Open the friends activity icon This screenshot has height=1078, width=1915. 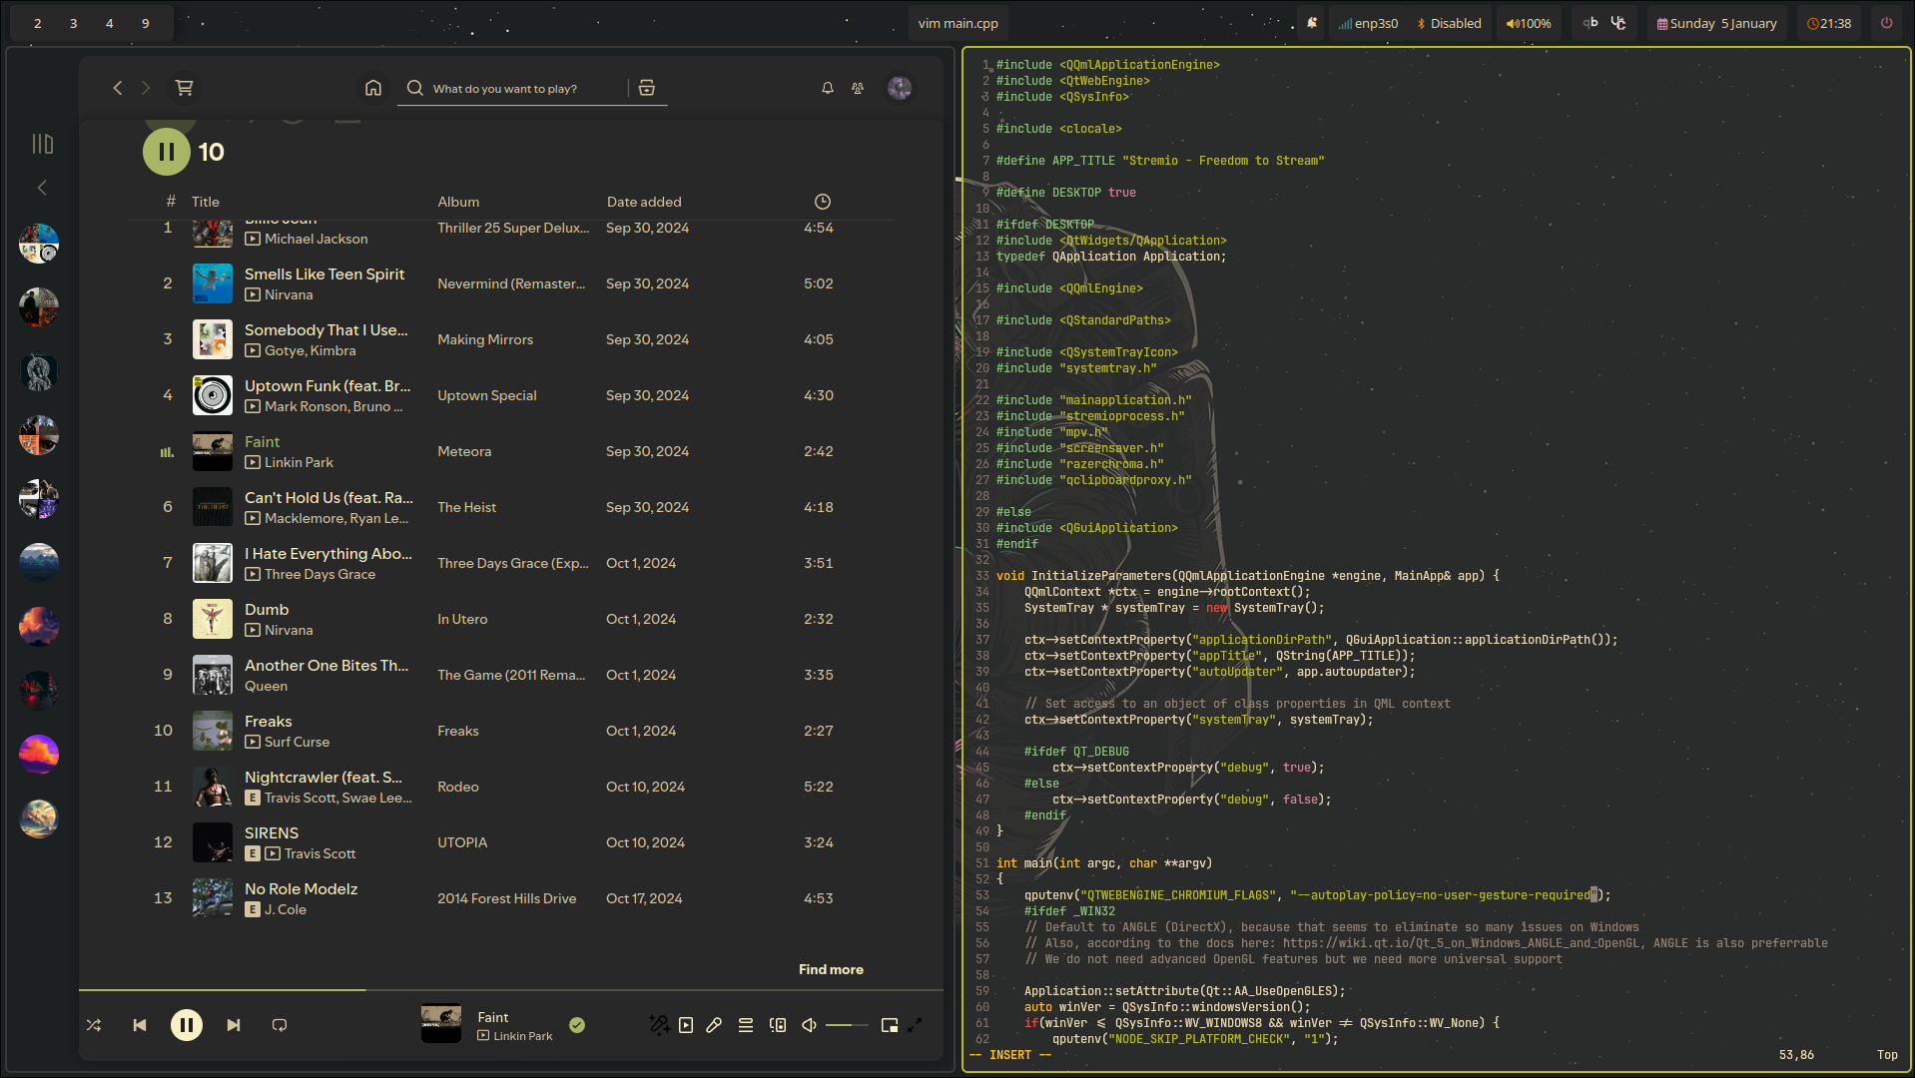click(x=858, y=88)
